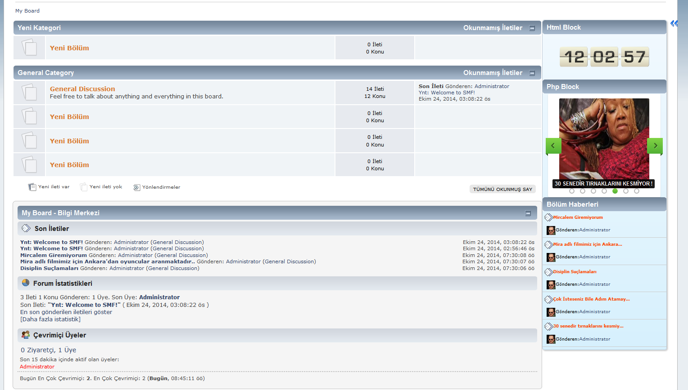Open recent post Ynt: Welcome to SMF! from 03:08:22
Image resolution: width=688 pixels, height=390 pixels.
coord(51,242)
